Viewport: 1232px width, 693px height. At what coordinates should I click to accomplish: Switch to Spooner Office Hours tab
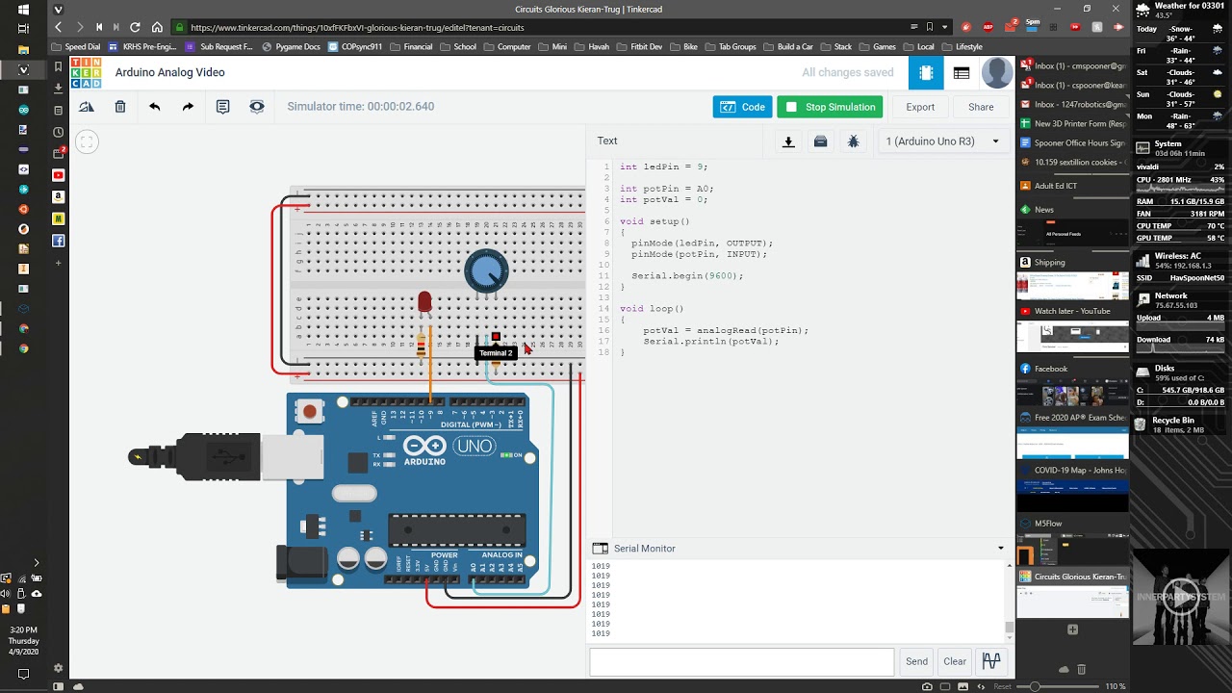tap(1072, 143)
